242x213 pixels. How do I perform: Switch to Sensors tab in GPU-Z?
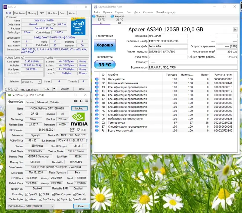[x=30, y=102]
